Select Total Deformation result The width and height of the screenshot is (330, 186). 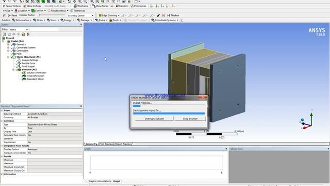point(36,76)
